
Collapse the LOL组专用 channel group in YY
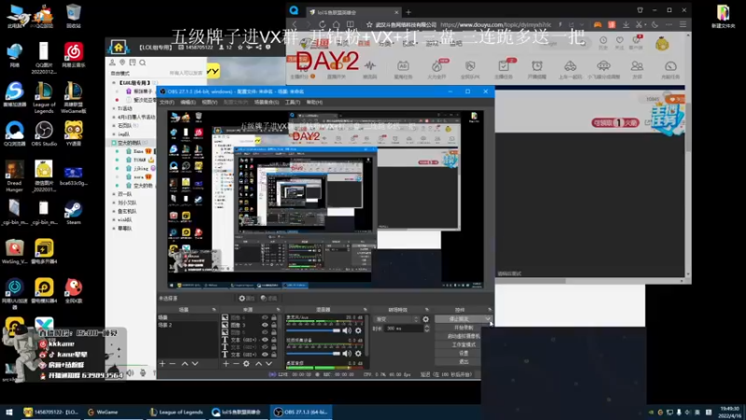point(114,83)
